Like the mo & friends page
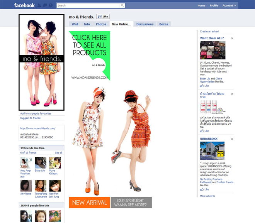The image size is (255, 223). click(103, 17)
